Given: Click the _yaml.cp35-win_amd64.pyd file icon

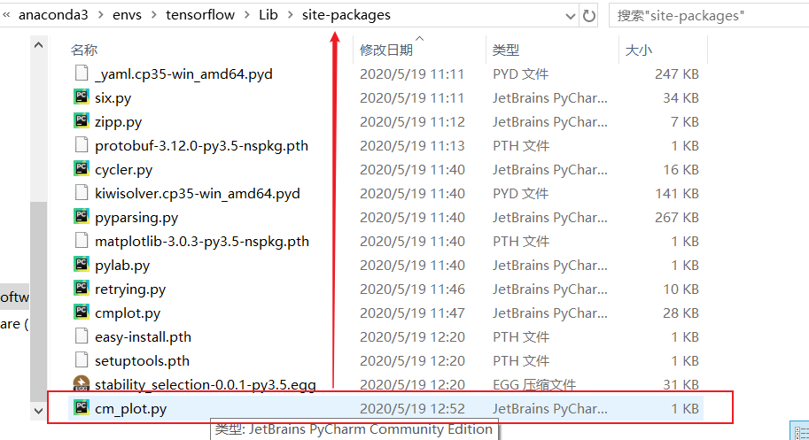Looking at the screenshot, I should tap(82, 73).
